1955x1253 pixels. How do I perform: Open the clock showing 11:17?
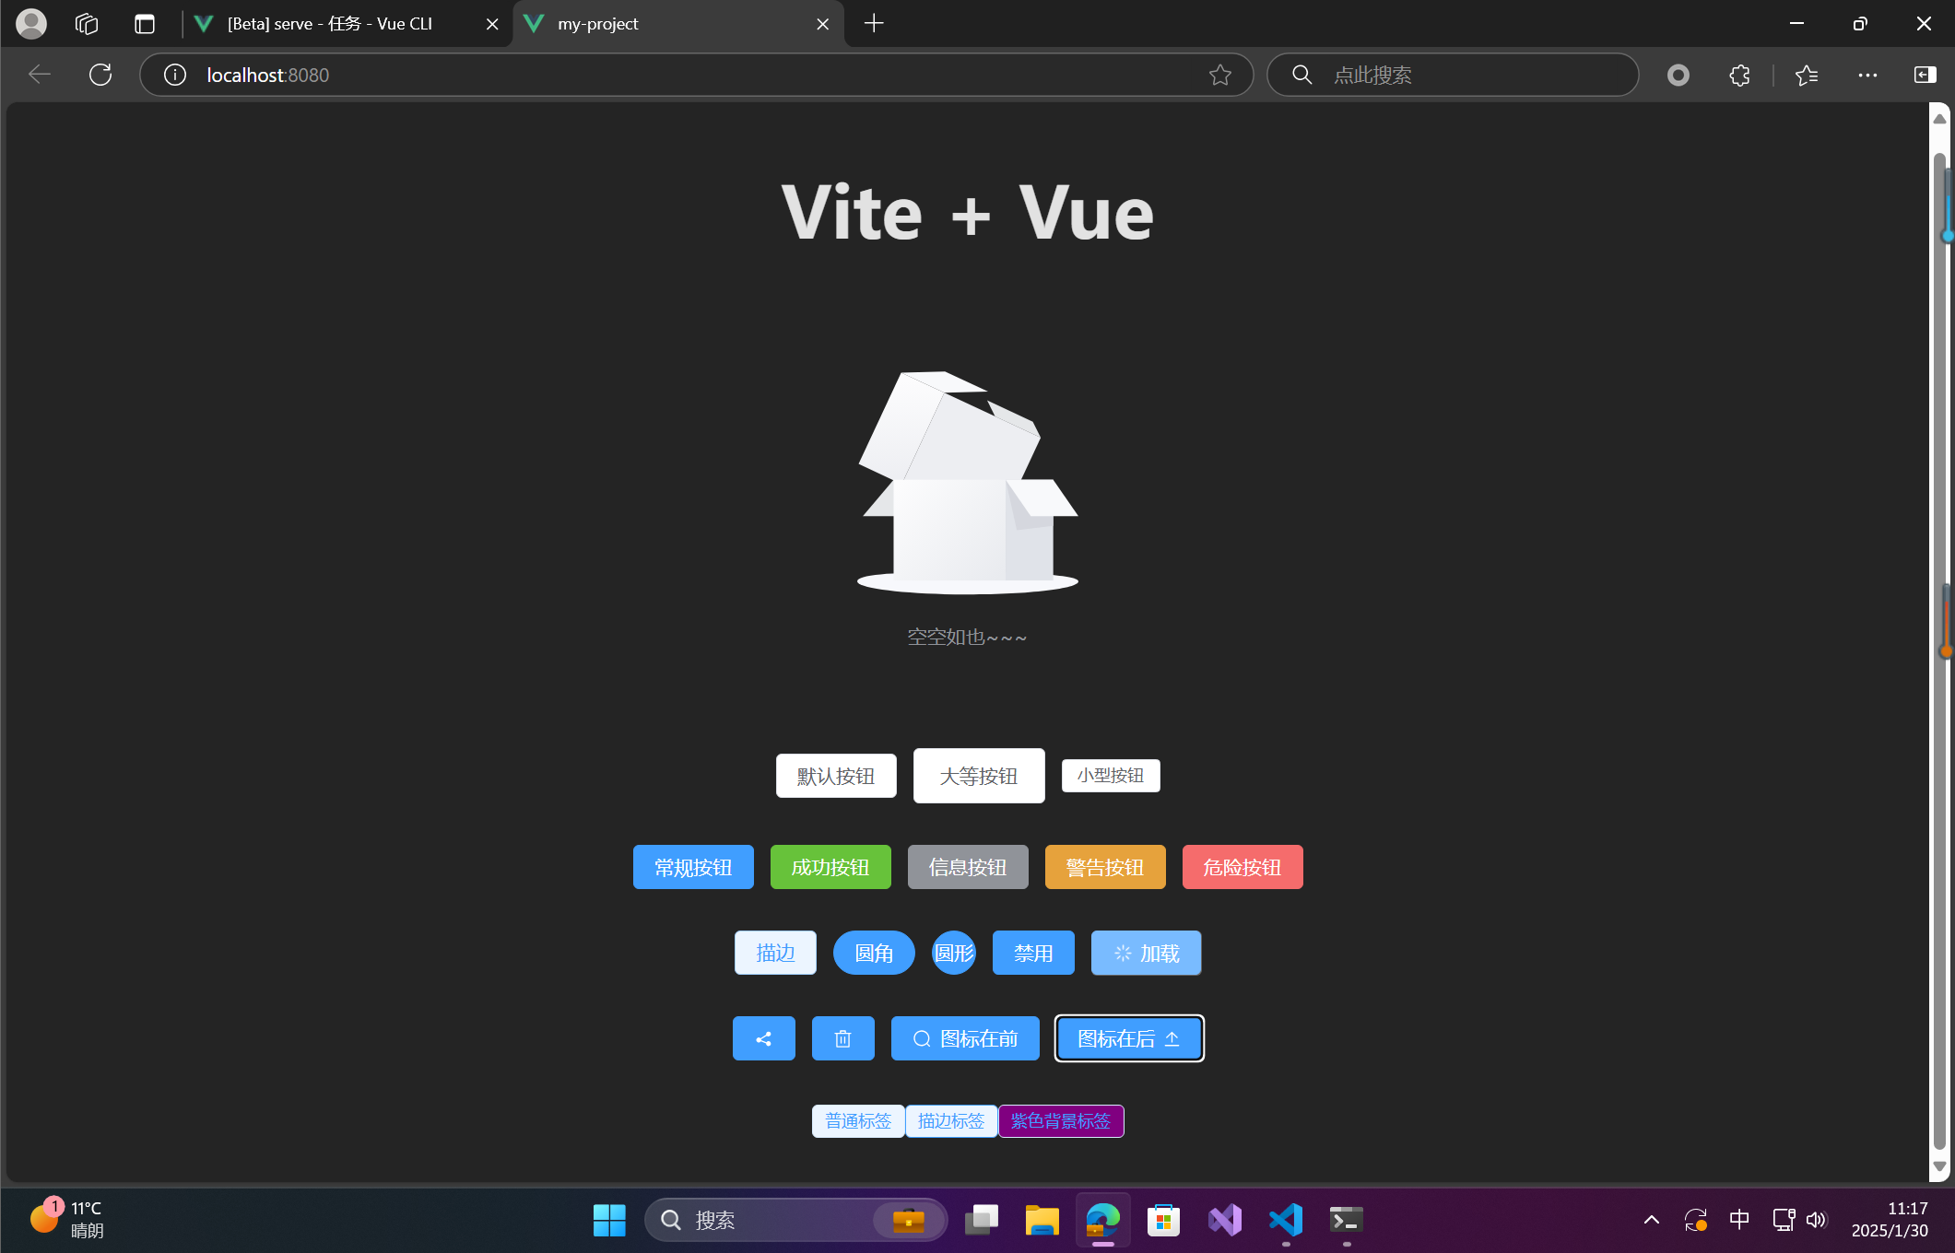pos(1890,1219)
